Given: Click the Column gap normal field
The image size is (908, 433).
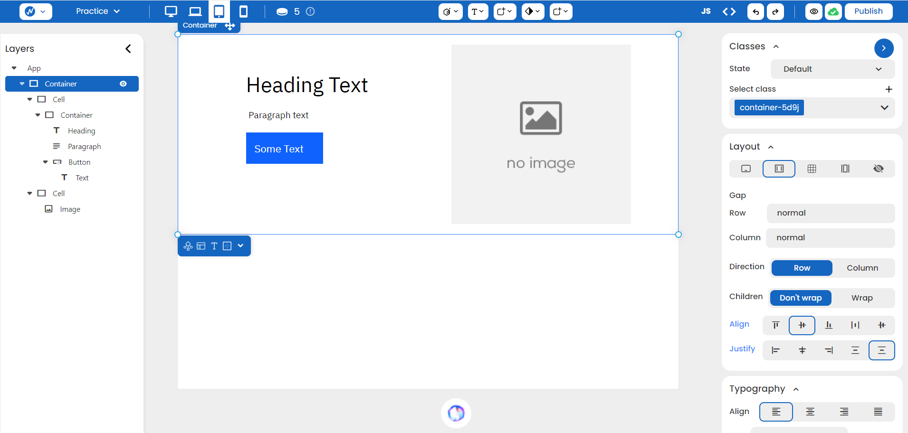Looking at the screenshot, I should pyautogui.click(x=830, y=238).
